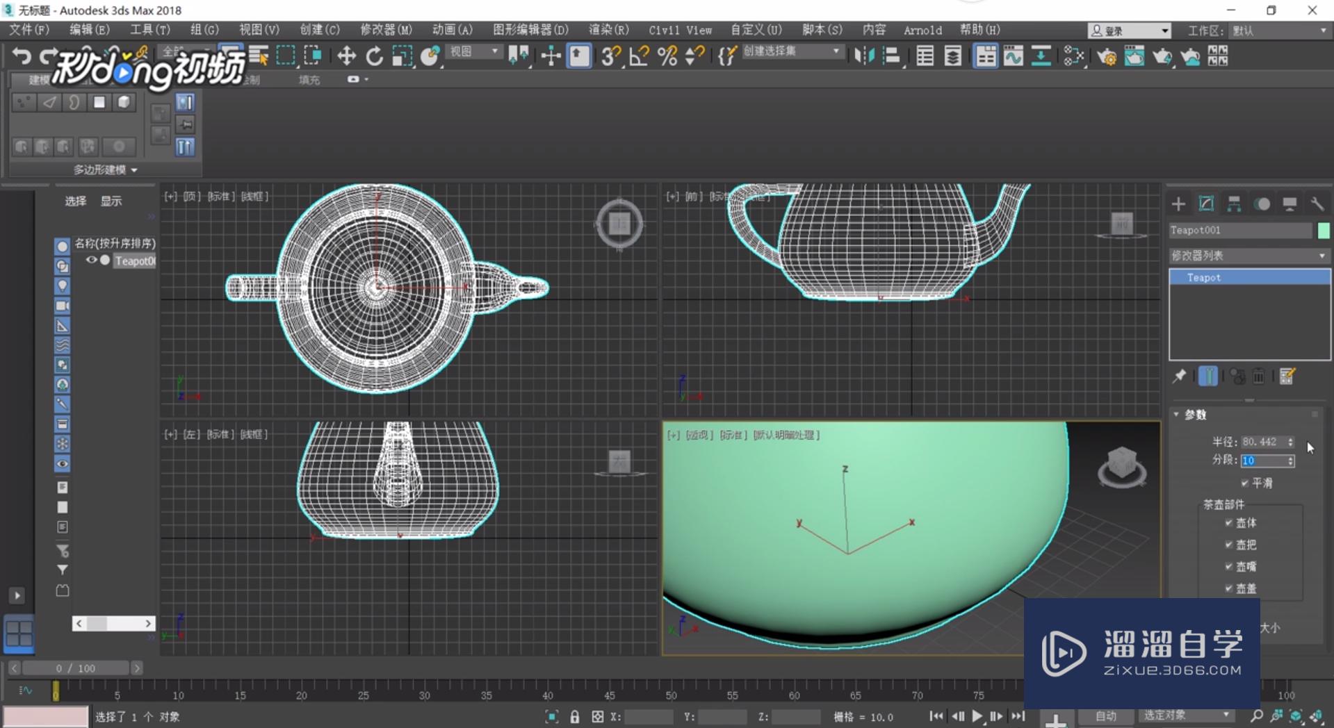This screenshot has height=728, width=1334.
Task: Click the Undo arrow in the main toolbar
Action: pyautogui.click(x=21, y=56)
